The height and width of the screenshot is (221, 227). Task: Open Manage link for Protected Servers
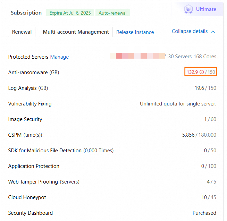[x=59, y=57]
